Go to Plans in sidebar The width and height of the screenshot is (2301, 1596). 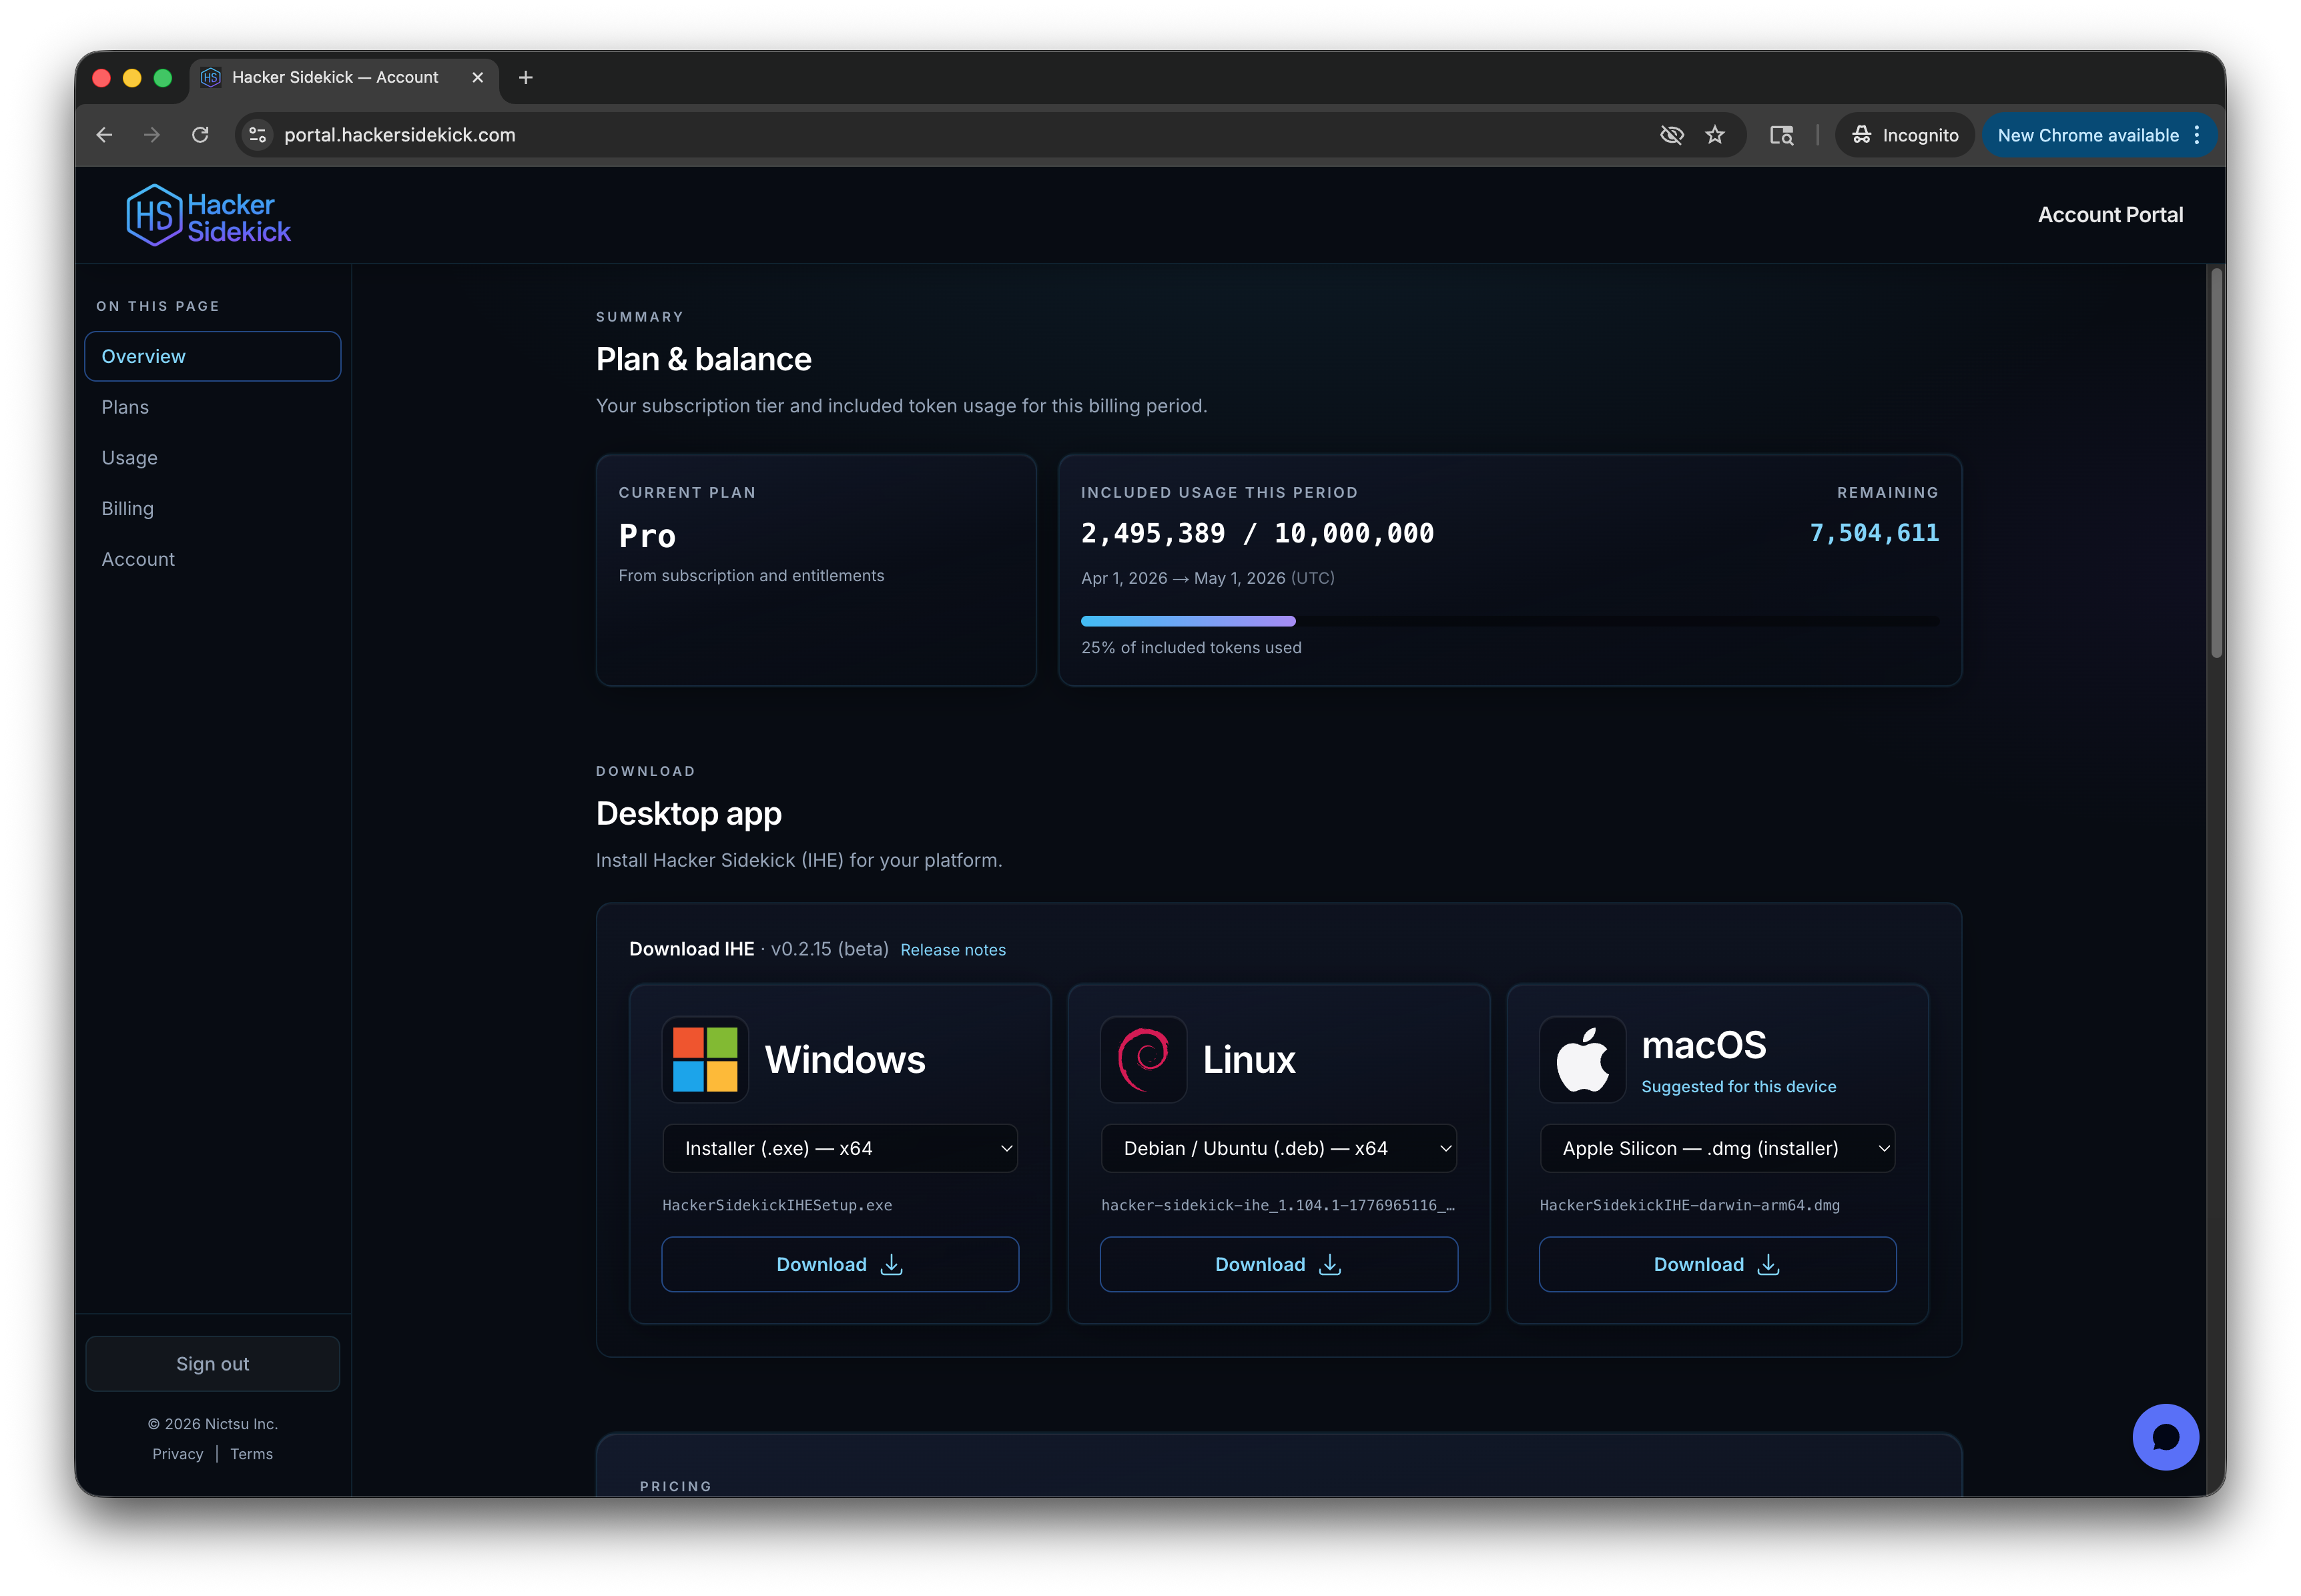pos(212,407)
